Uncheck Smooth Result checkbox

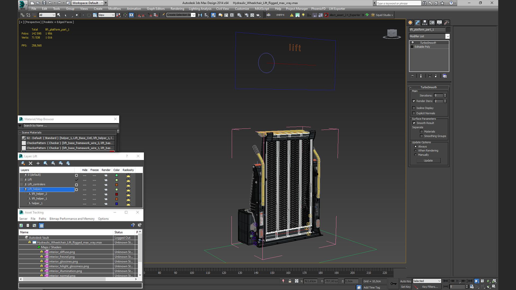pos(414,123)
